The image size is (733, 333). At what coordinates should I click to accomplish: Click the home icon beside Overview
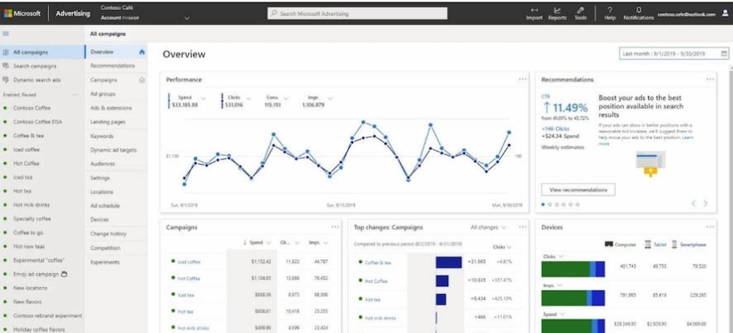(142, 52)
